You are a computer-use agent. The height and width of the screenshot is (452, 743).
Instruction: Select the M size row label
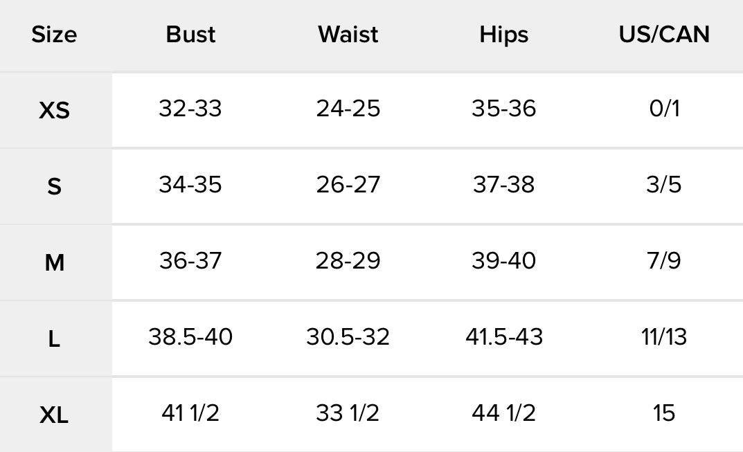click(x=55, y=262)
